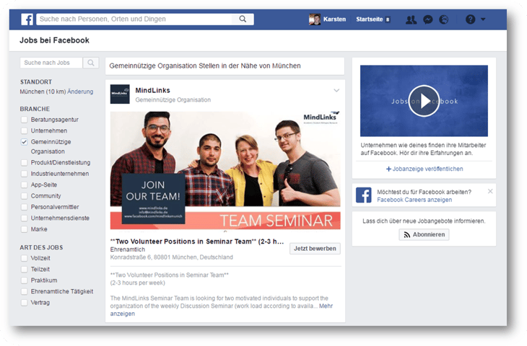The image size is (527, 346).
Task: Open notifications globe icon
Action: coord(444,19)
